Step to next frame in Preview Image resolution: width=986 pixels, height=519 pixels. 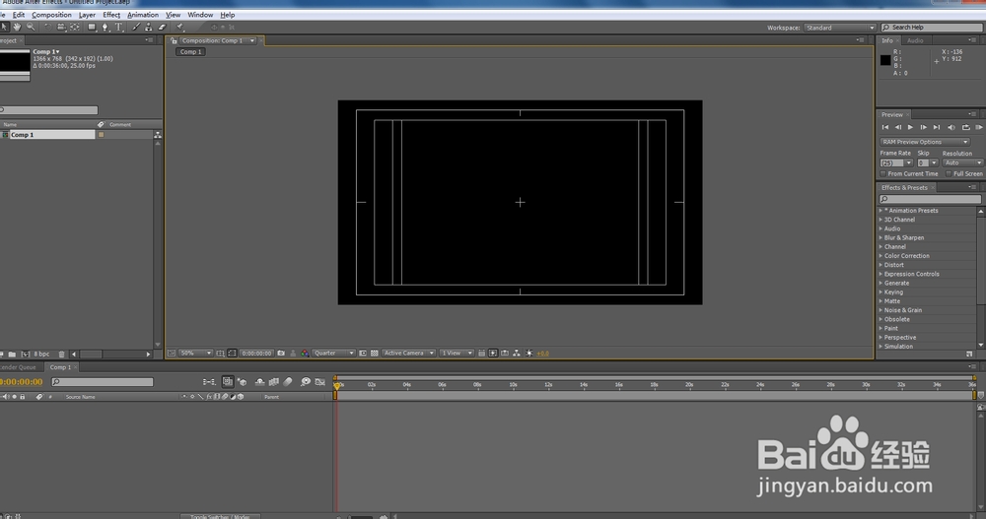(923, 128)
